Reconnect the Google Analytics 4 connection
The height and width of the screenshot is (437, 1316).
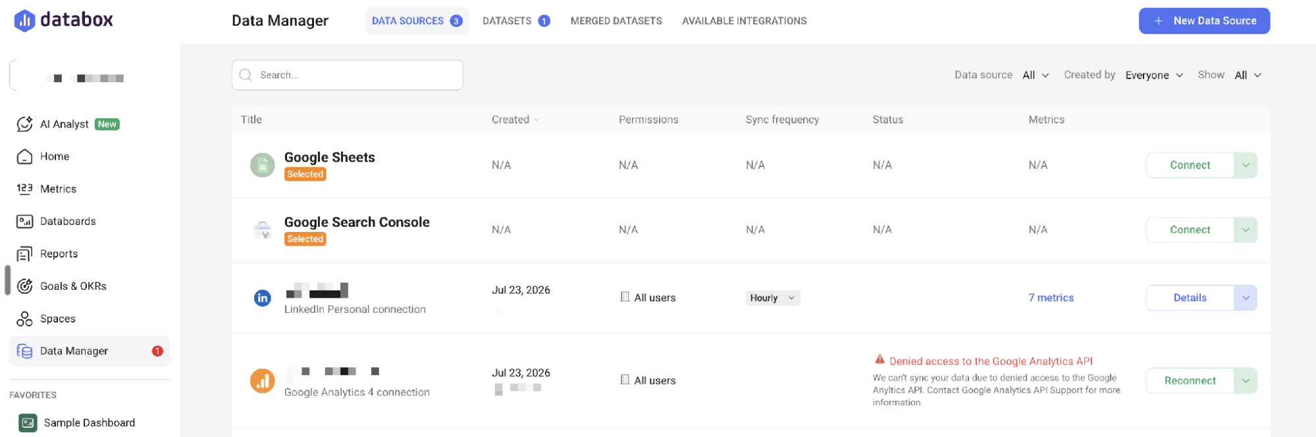point(1190,380)
